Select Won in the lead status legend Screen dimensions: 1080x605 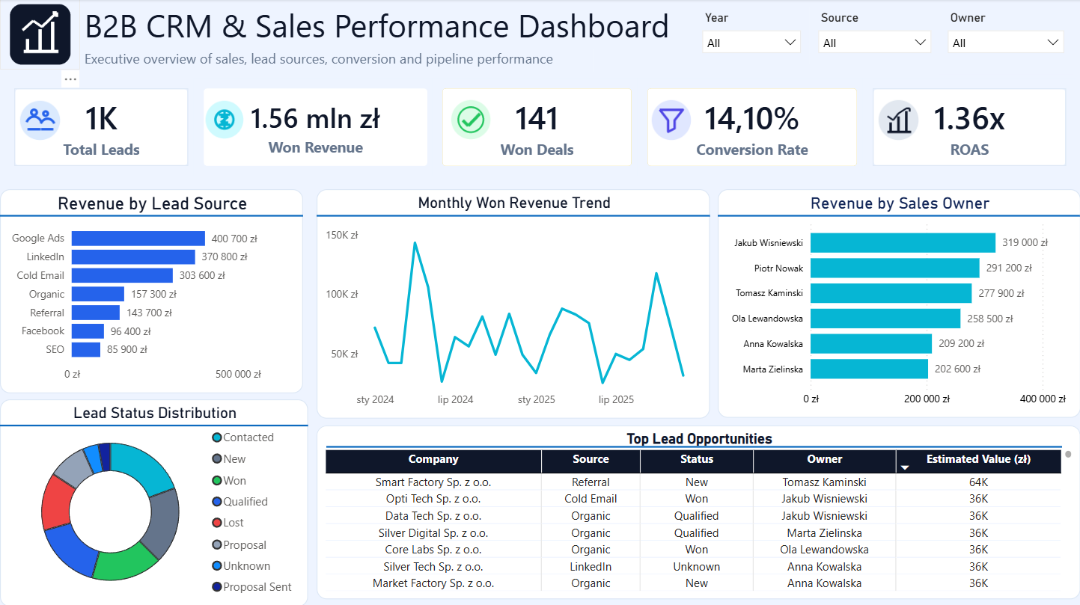pos(229,481)
